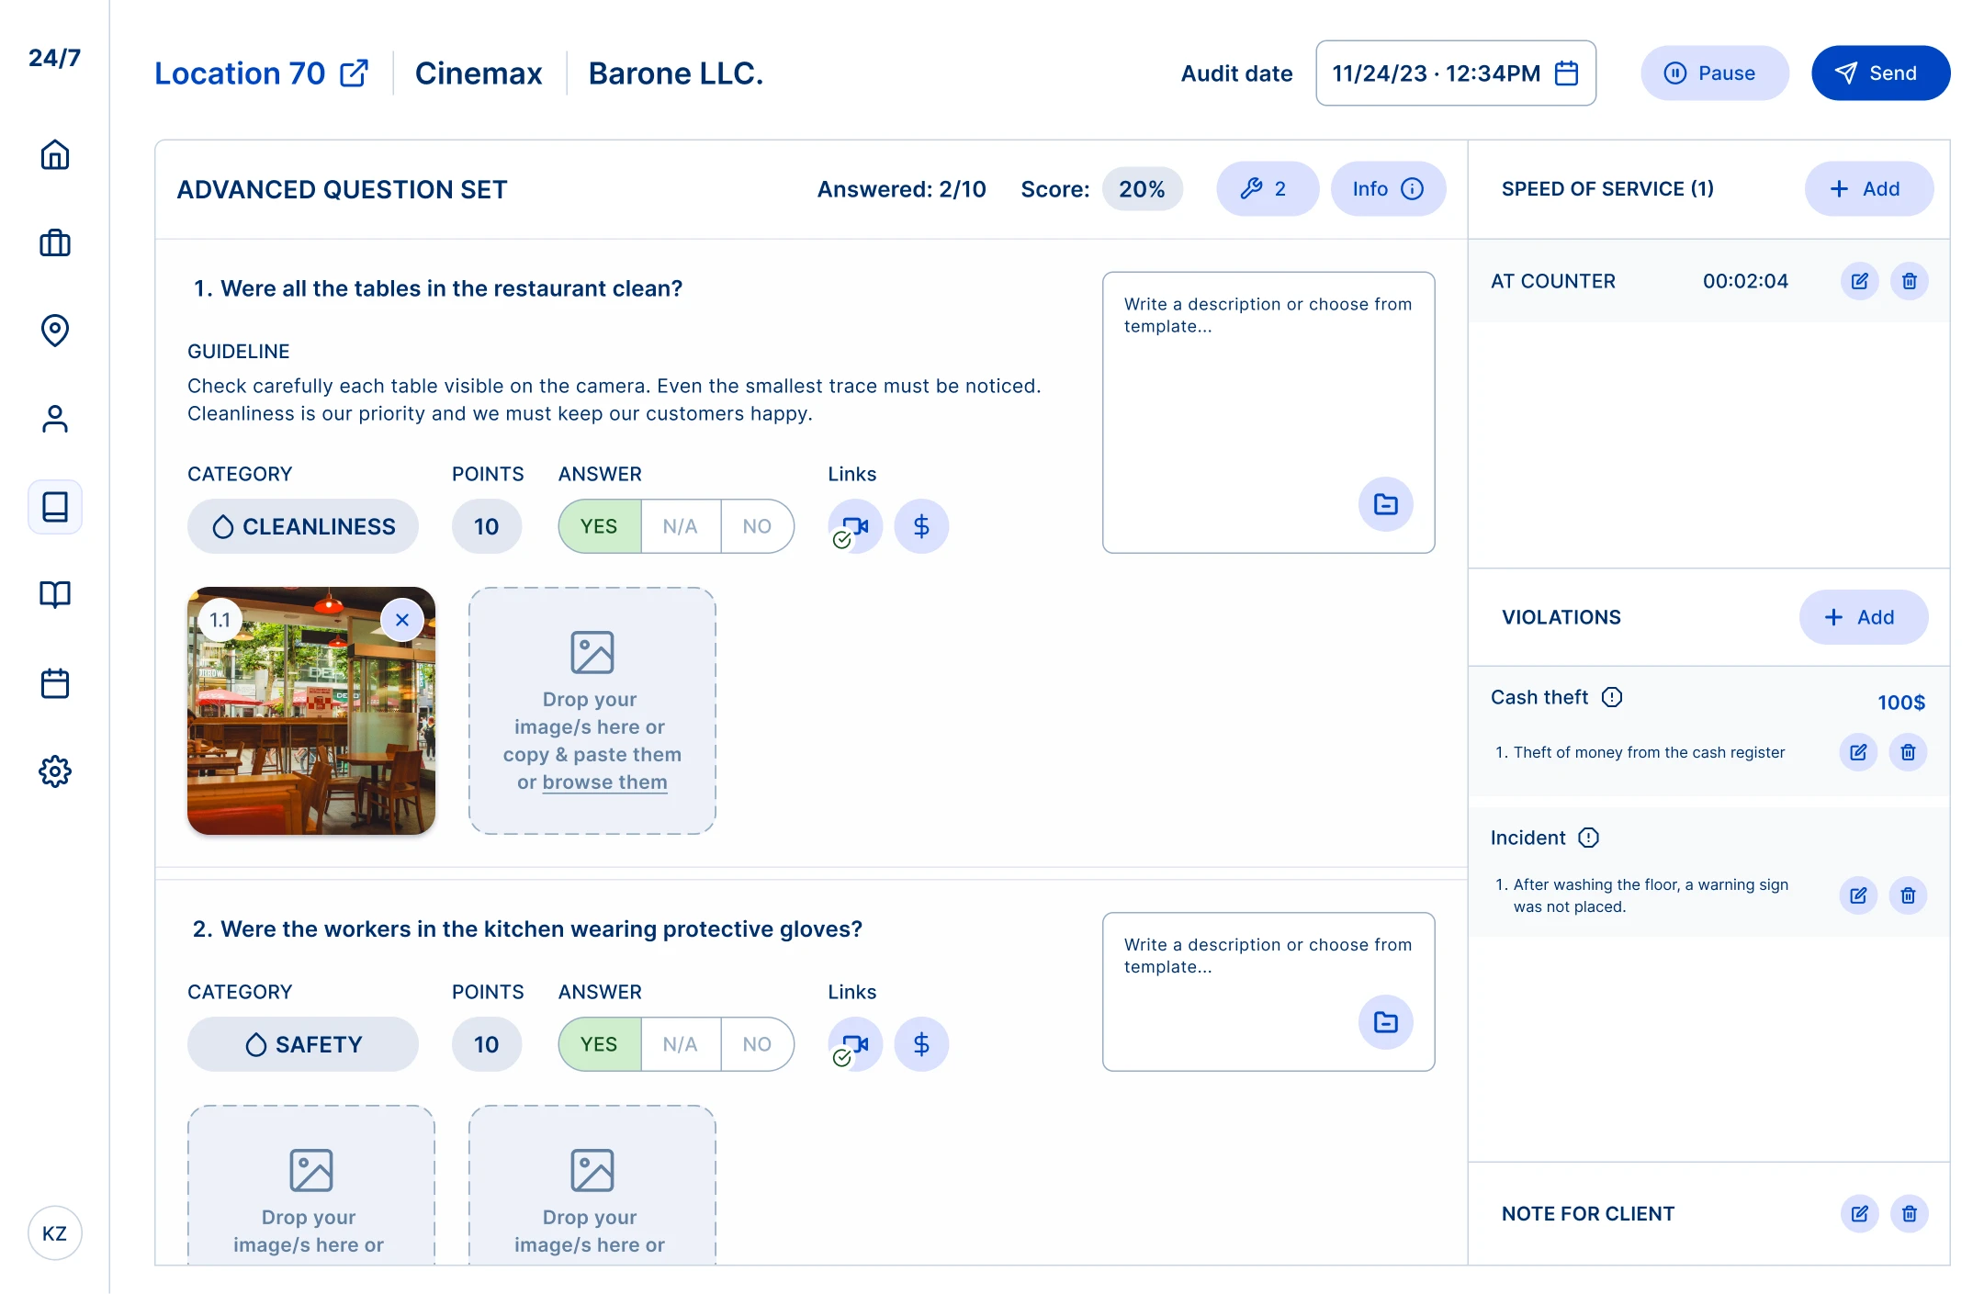This screenshot has height=1294, width=1984.
Task: Select N/A answer for question 2
Action: tap(680, 1044)
